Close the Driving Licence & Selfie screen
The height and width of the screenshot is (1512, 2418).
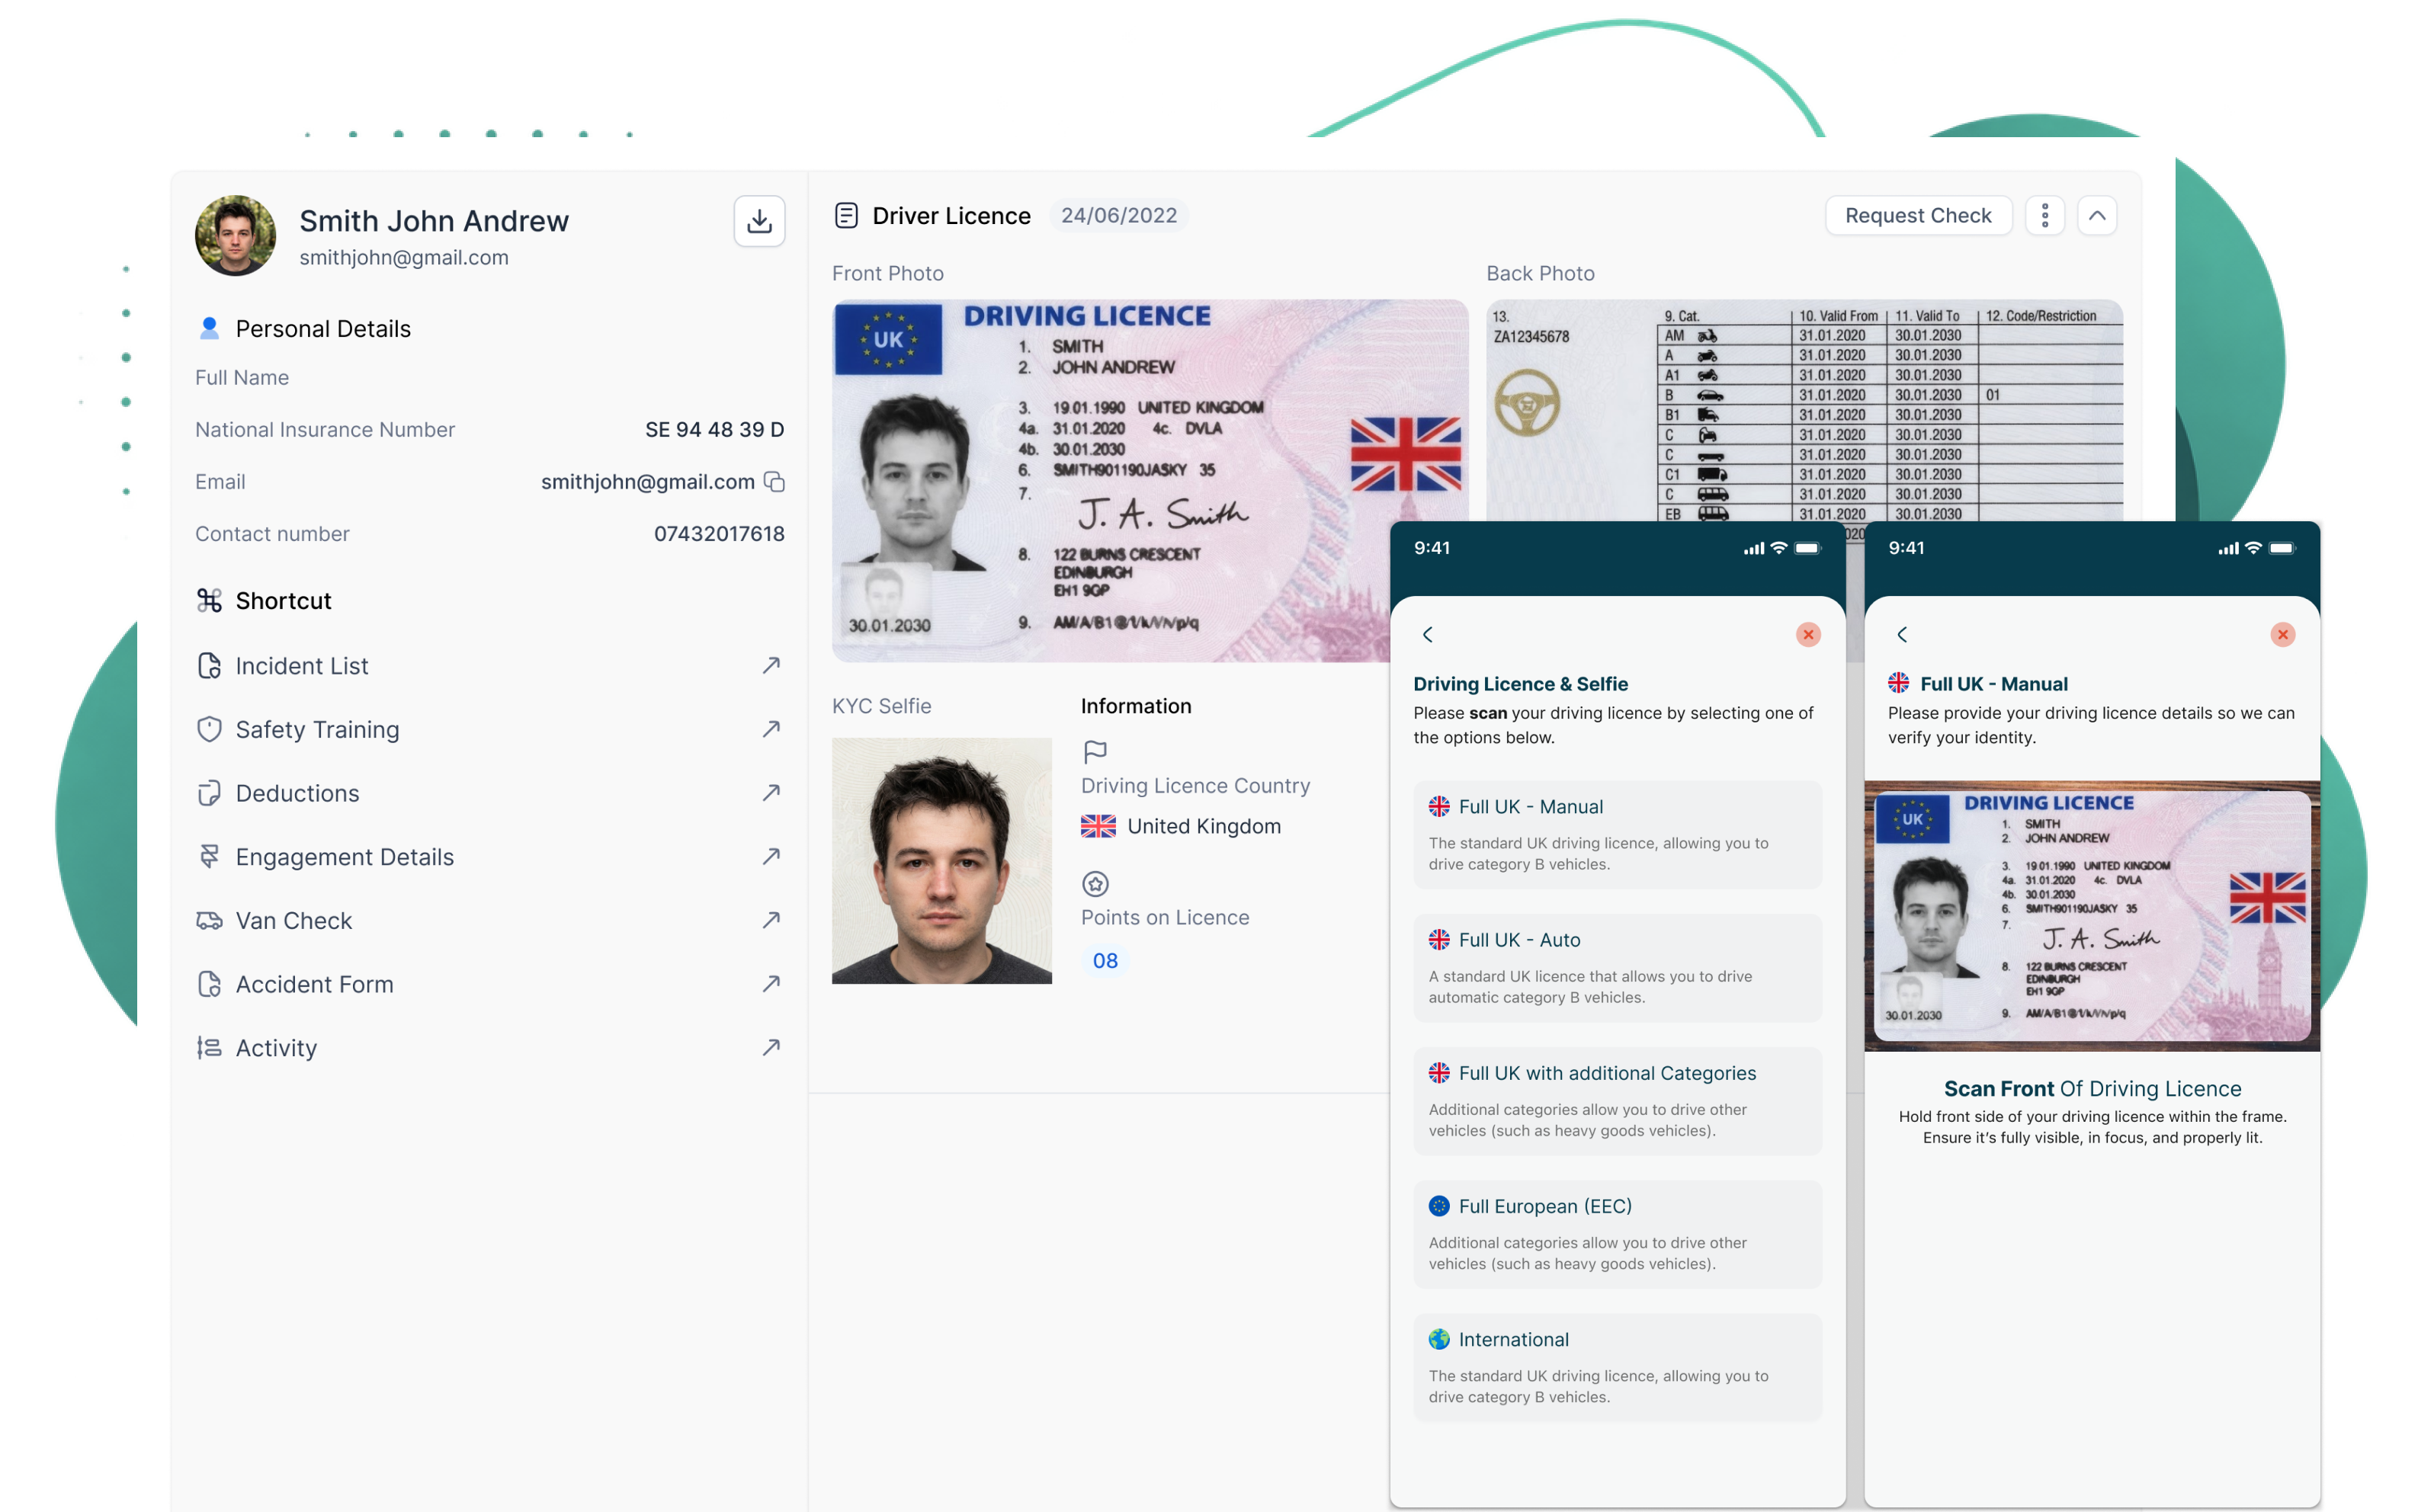click(1807, 634)
